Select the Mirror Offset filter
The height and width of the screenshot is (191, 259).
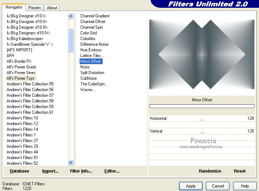click(91, 61)
